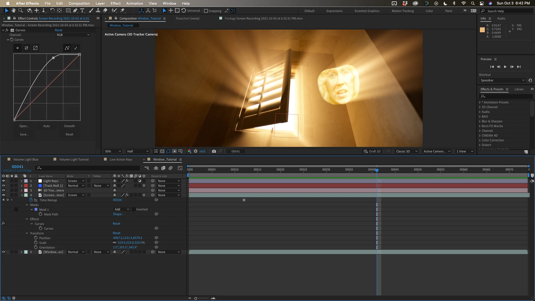Select the Hand tool in toolbar
The height and width of the screenshot is (301, 535).
(x=13, y=11)
